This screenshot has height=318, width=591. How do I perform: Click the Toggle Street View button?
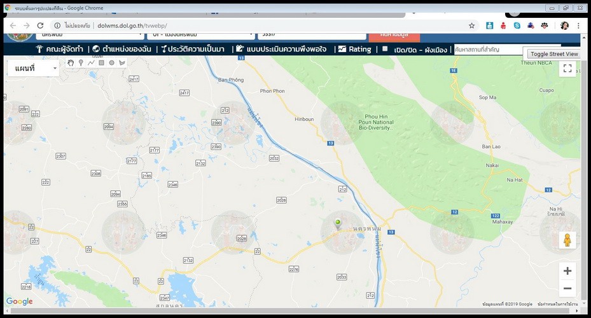(554, 54)
